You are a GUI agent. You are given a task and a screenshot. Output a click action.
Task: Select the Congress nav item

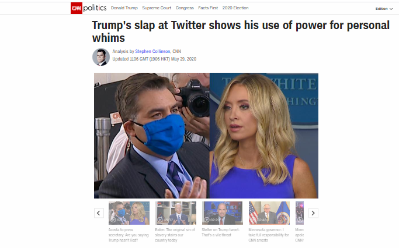coord(185,8)
